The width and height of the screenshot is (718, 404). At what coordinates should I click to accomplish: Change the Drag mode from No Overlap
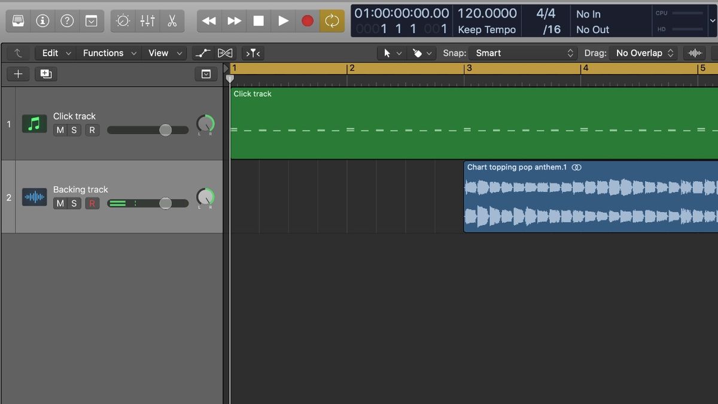tap(643, 53)
